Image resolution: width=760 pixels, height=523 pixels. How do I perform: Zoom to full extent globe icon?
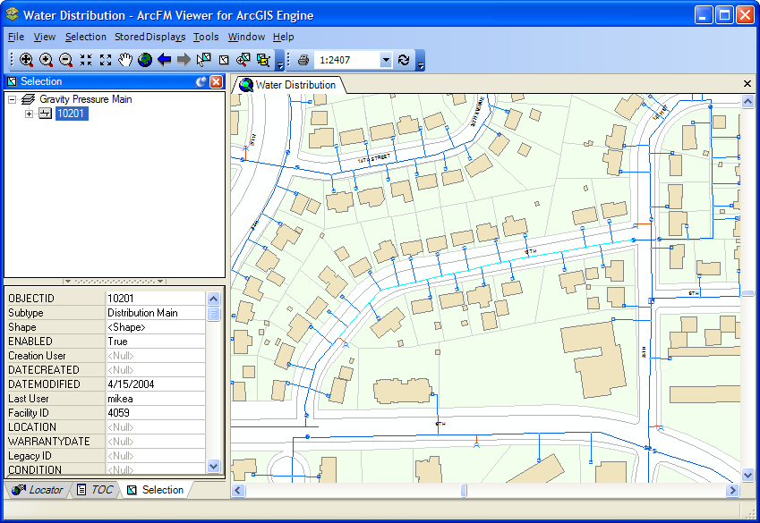pos(145,60)
